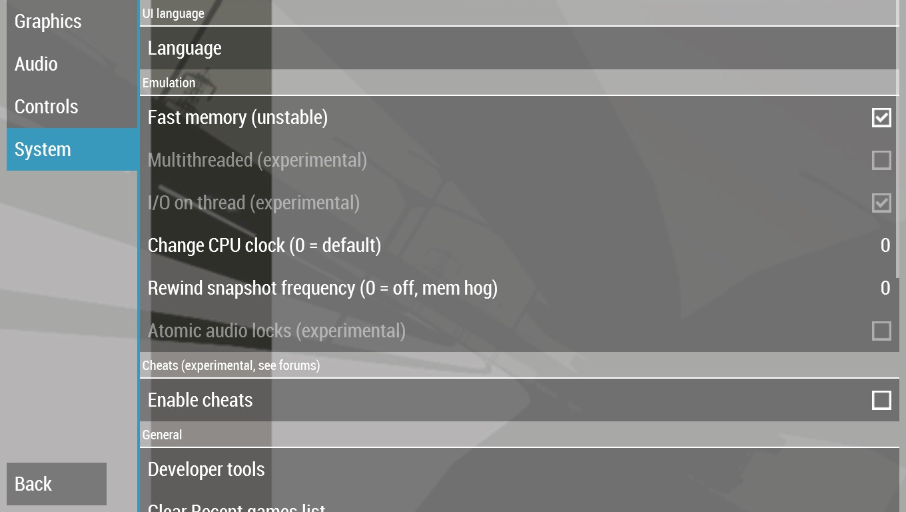
Task: Open the Rewind snapshot frequency setting
Action: 322,288
